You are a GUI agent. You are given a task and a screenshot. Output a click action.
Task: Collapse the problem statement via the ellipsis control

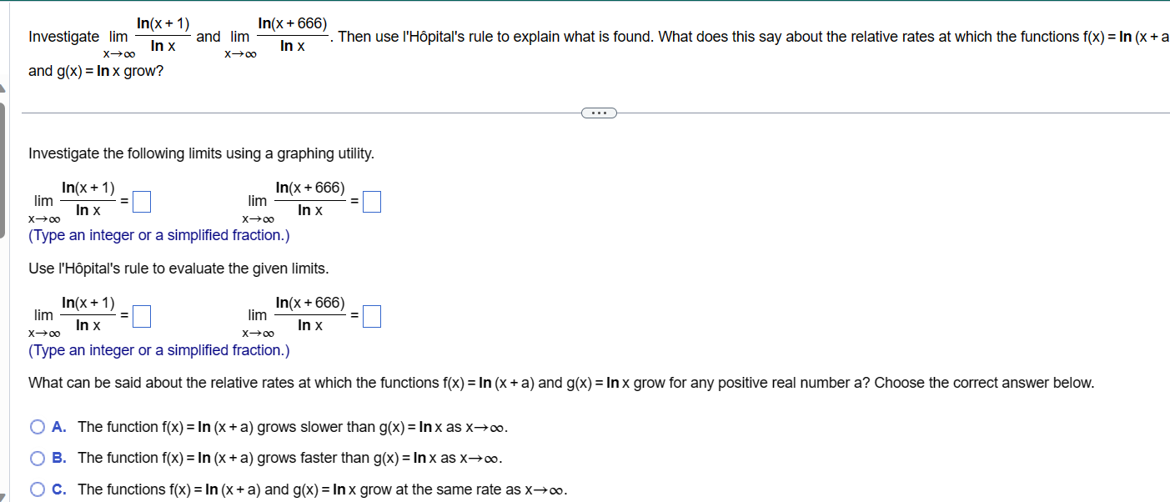coord(599,113)
